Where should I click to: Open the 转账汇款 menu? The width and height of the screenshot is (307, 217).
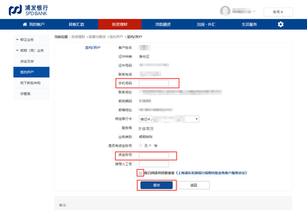76,25
